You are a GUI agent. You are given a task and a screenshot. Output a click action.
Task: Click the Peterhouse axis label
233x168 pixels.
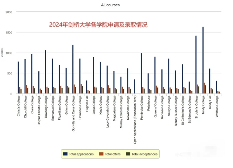tap(149, 103)
